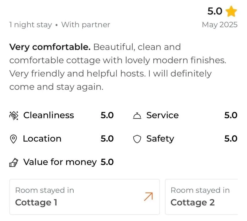Click the '1 night stay' stay details
Image resolution: width=247 pixels, height=221 pixels.
[x=31, y=25]
